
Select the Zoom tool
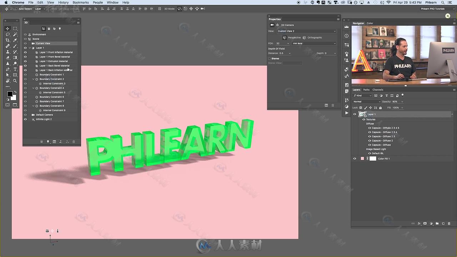(x=15, y=81)
